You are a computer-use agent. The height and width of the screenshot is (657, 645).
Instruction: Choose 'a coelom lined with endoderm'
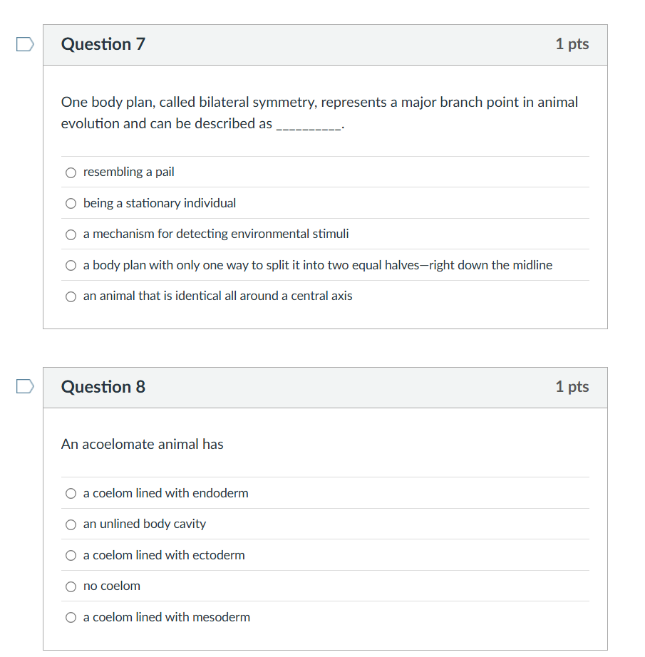(x=71, y=493)
